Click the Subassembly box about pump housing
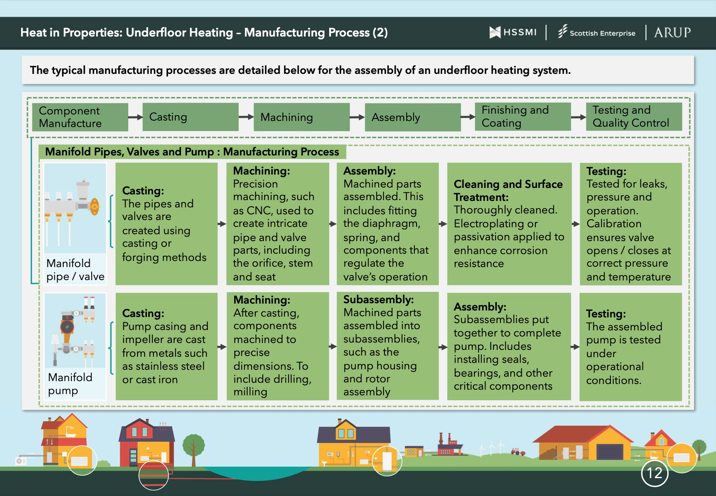The height and width of the screenshot is (496, 716). pos(388,346)
